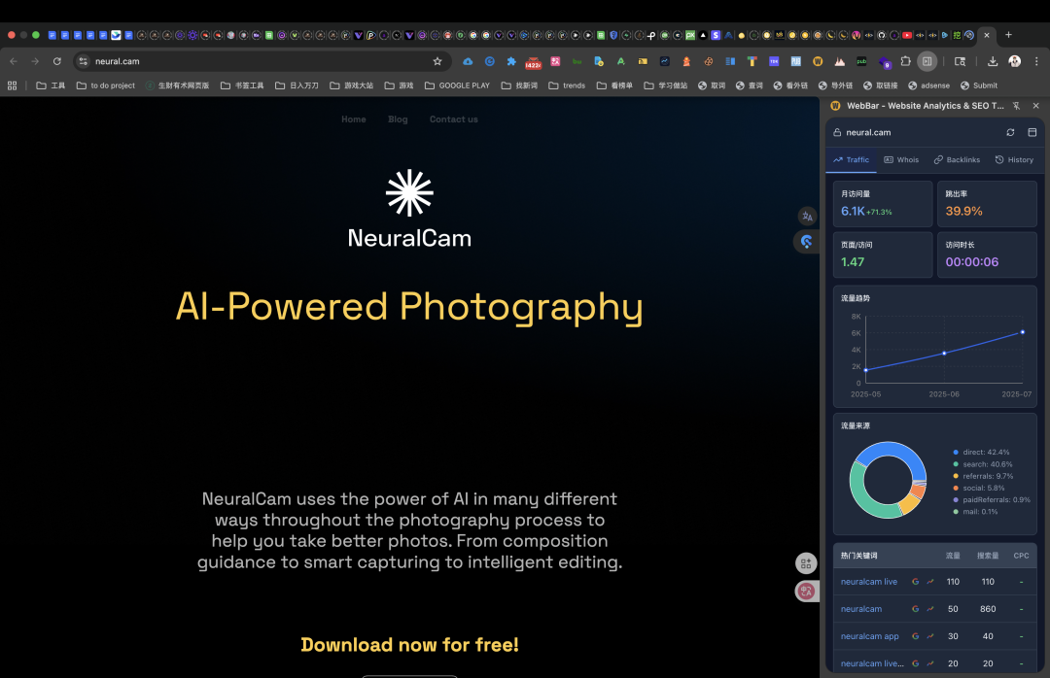Click the visit duration '00:00:06' card
The height and width of the screenshot is (678, 1050).
[987, 255]
